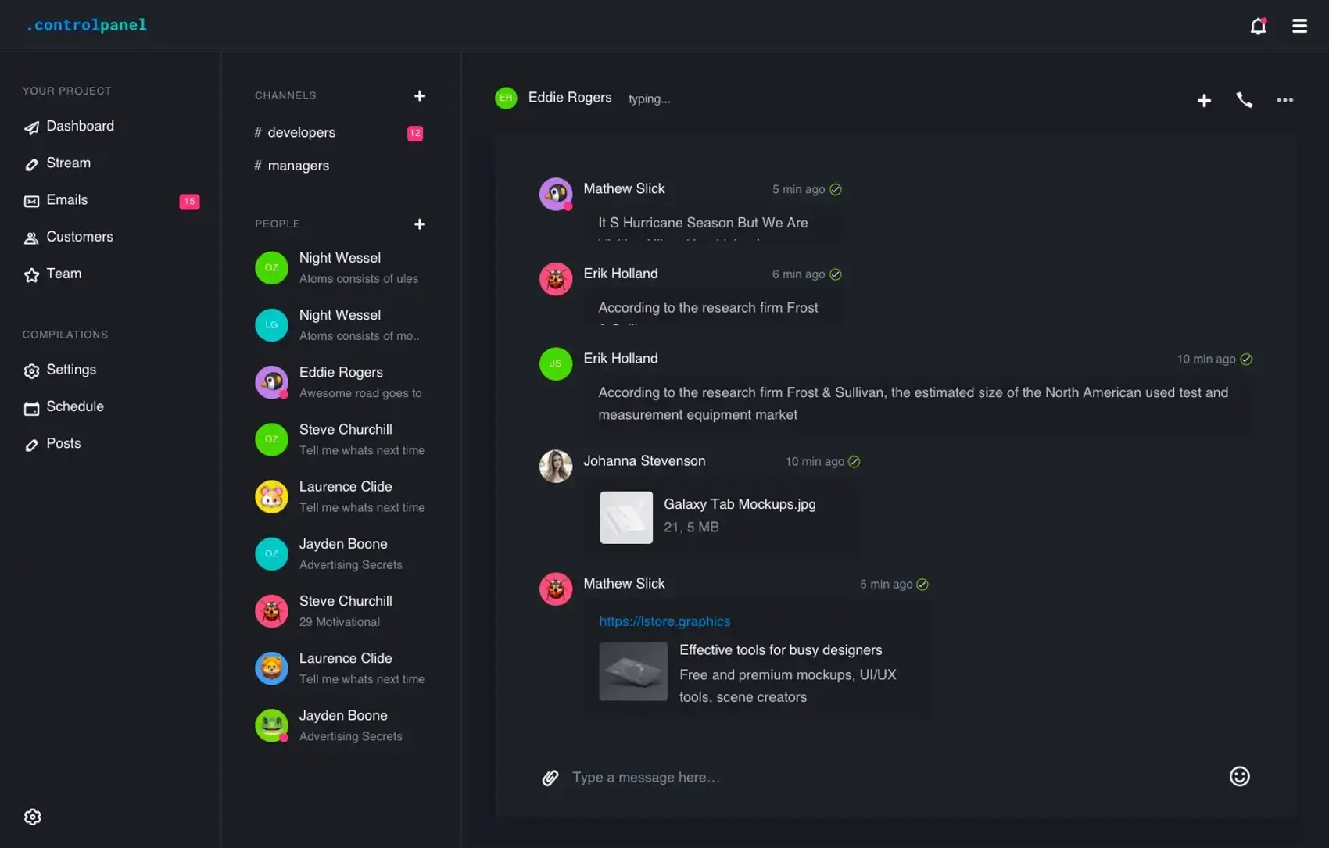1329x848 pixels.
Task: Select the managers channel
Action: click(x=298, y=166)
